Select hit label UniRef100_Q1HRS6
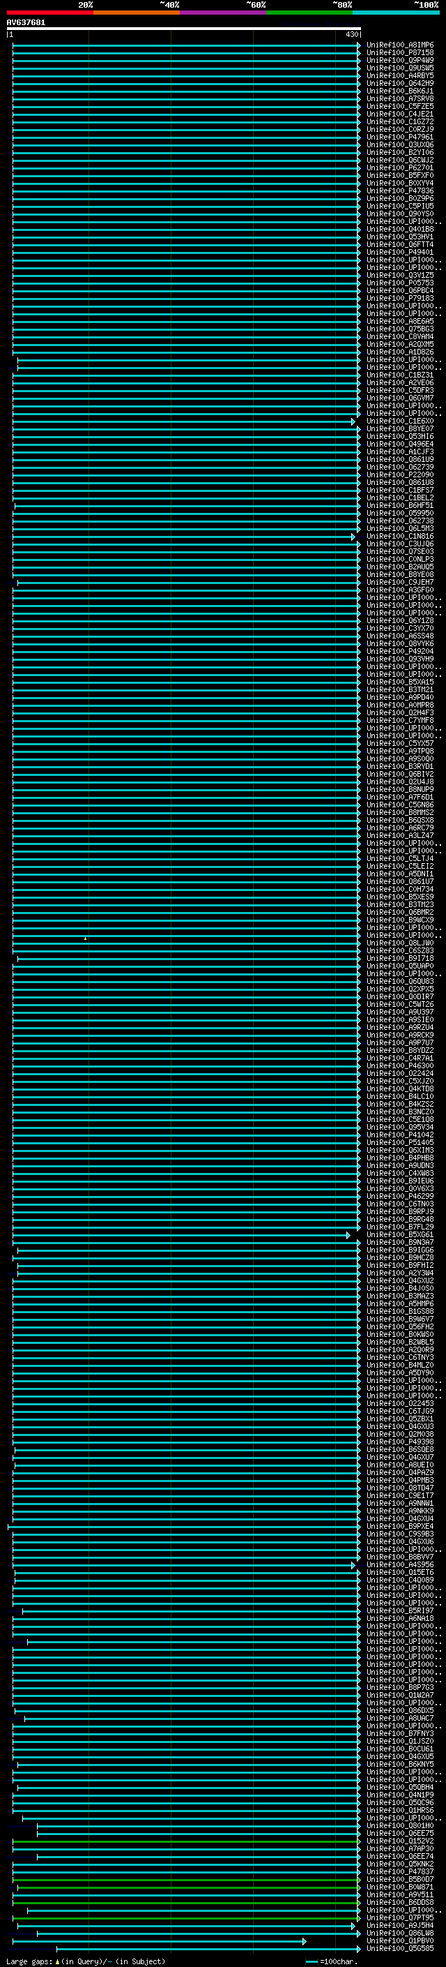Screen dimensions: 446x1967 point(400,1811)
